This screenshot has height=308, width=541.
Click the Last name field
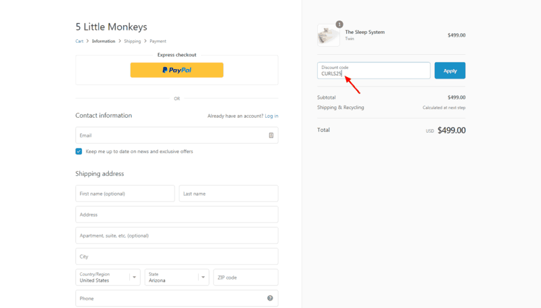229,194
